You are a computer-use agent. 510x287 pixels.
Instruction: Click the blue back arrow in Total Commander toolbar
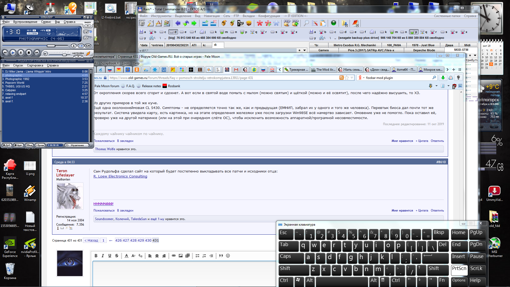[178, 23]
